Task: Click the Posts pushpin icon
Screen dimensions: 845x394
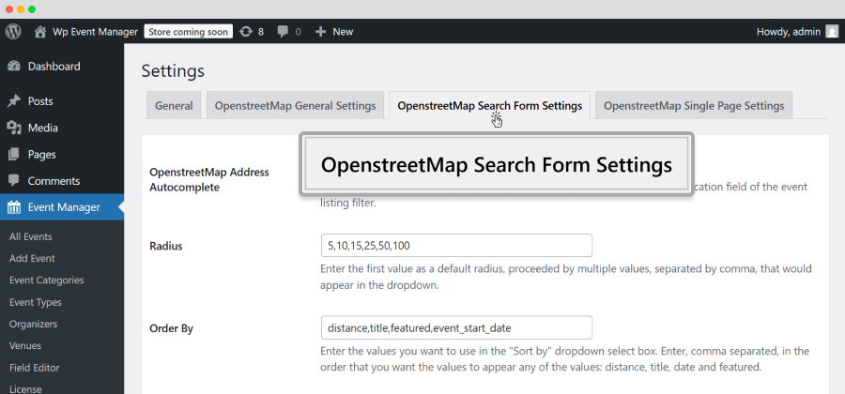Action: pos(14,101)
